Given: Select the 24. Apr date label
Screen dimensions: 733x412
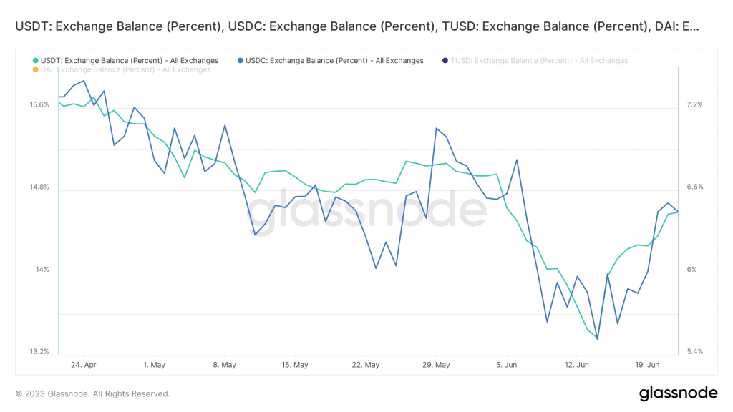Looking at the screenshot, I should click(84, 365).
